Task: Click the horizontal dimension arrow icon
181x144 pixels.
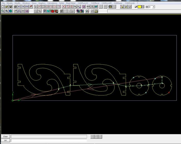Action: point(88,7)
